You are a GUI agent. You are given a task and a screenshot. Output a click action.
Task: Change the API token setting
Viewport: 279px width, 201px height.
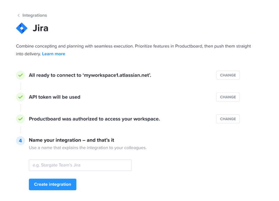(x=228, y=97)
